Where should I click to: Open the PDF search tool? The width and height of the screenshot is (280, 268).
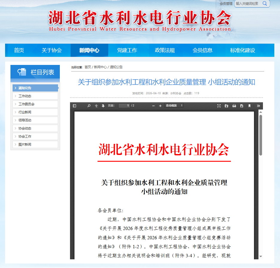pyautogui.click(x=89, y=106)
